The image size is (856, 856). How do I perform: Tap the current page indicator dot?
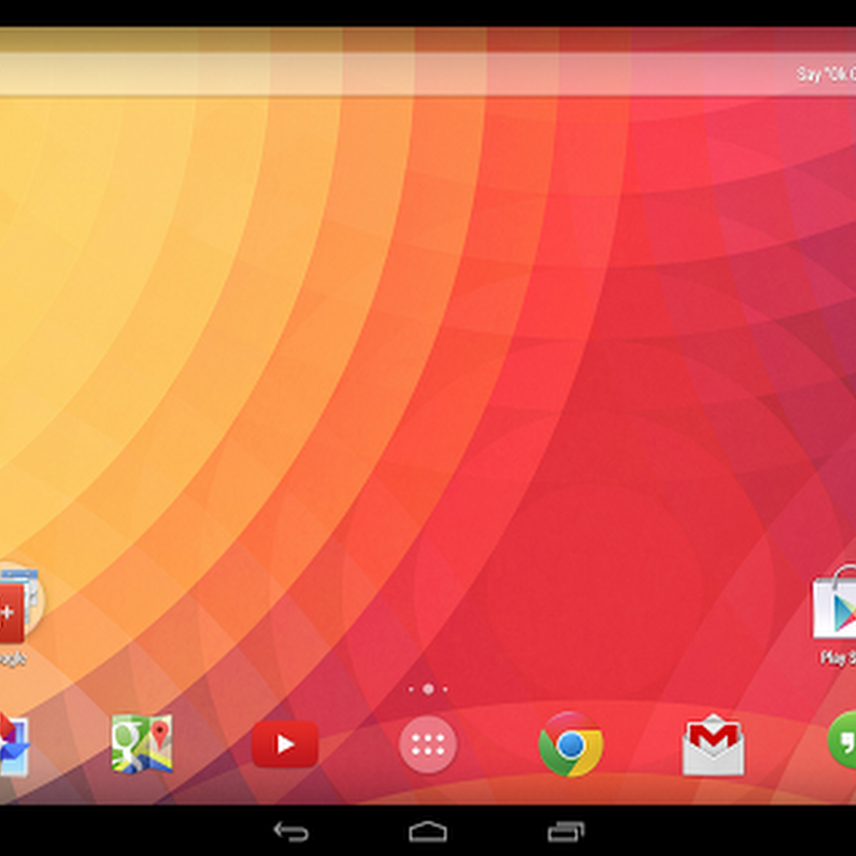coord(428,689)
